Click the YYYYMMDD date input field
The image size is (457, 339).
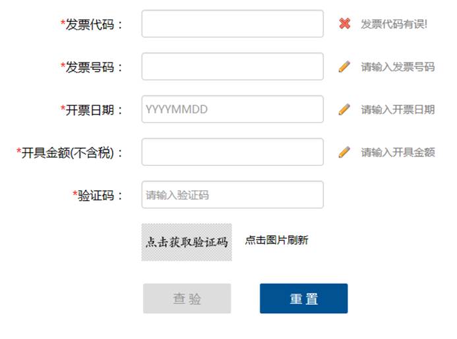coord(233,109)
